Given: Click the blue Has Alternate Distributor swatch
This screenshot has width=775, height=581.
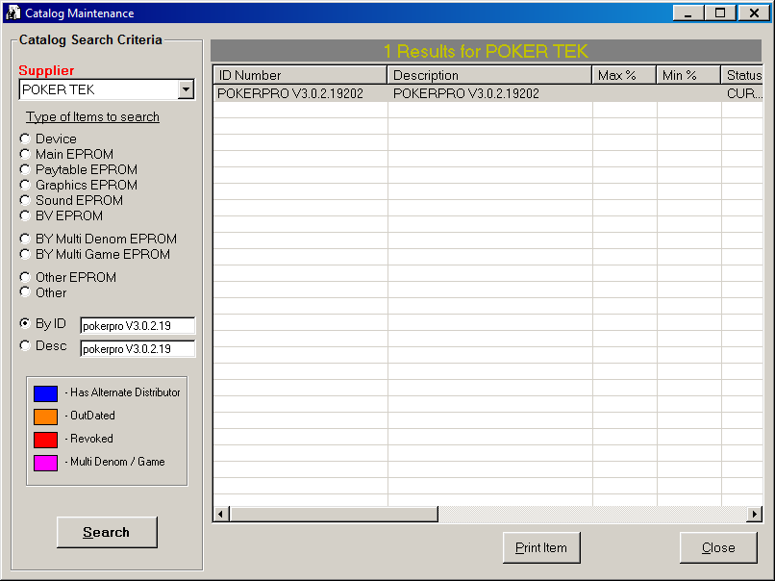Looking at the screenshot, I should [x=45, y=393].
